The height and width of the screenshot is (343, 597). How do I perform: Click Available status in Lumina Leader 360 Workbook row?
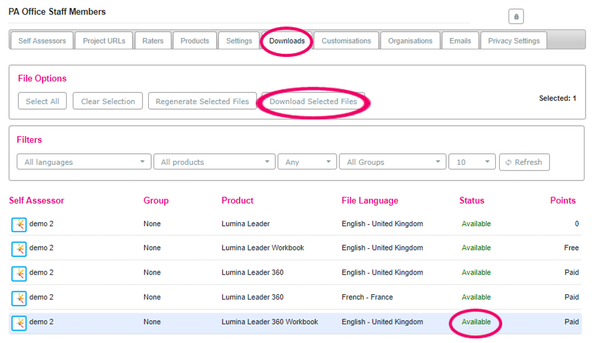tap(476, 322)
